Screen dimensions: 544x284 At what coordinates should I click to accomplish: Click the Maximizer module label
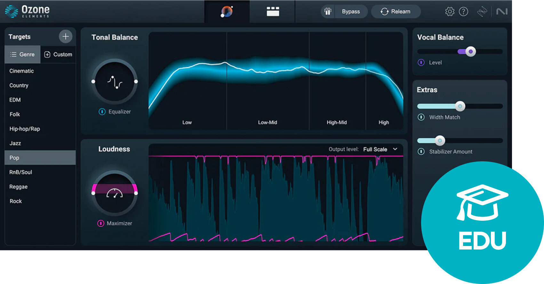tap(119, 223)
